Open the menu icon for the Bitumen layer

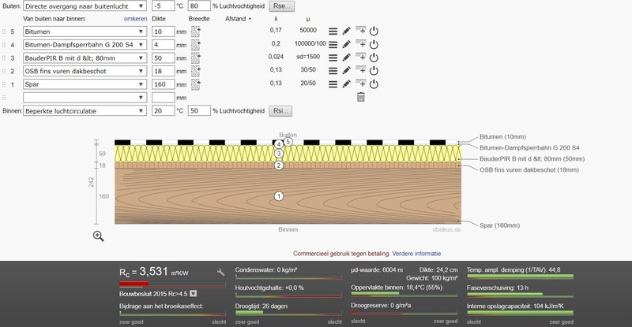[x=333, y=32]
